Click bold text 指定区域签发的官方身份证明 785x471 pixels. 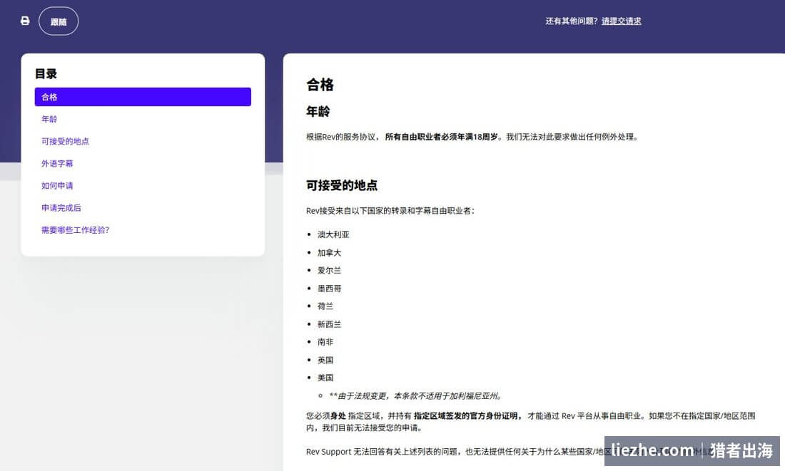pyautogui.click(x=467, y=416)
